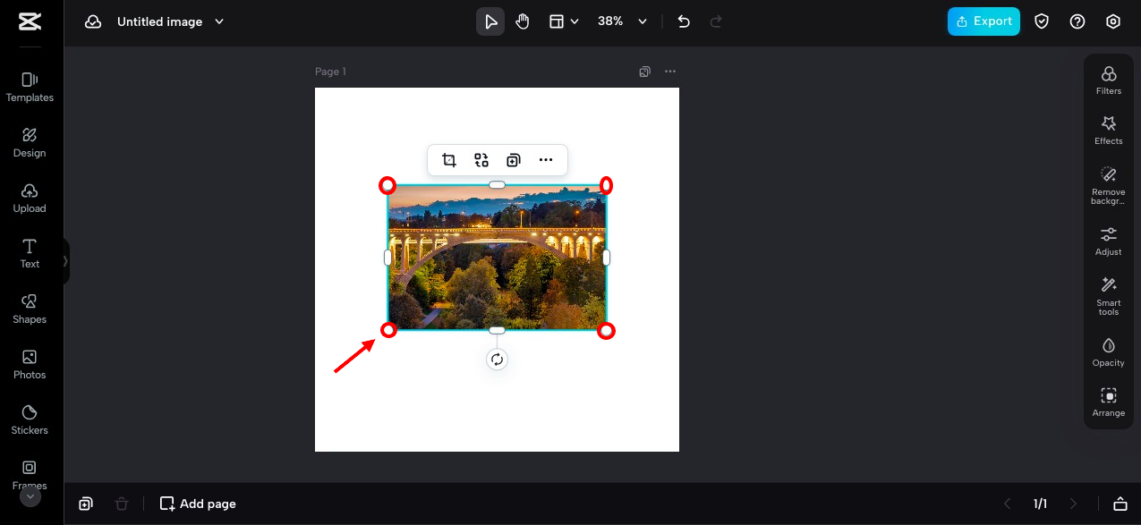Image resolution: width=1141 pixels, height=525 pixels.
Task: Open the Templates panel
Action: (x=30, y=87)
